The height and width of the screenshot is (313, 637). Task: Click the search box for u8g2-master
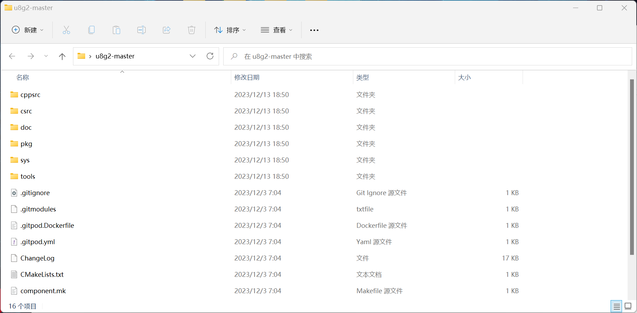pyautogui.click(x=428, y=56)
